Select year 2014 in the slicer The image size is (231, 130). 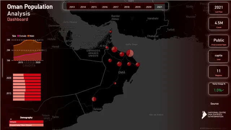(83, 7)
